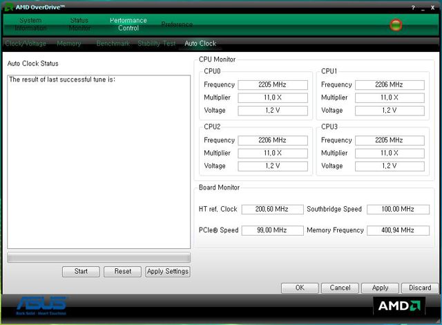This screenshot has width=442, height=325.
Task: Click the 'CPU1' group label
Action: tap(329, 71)
